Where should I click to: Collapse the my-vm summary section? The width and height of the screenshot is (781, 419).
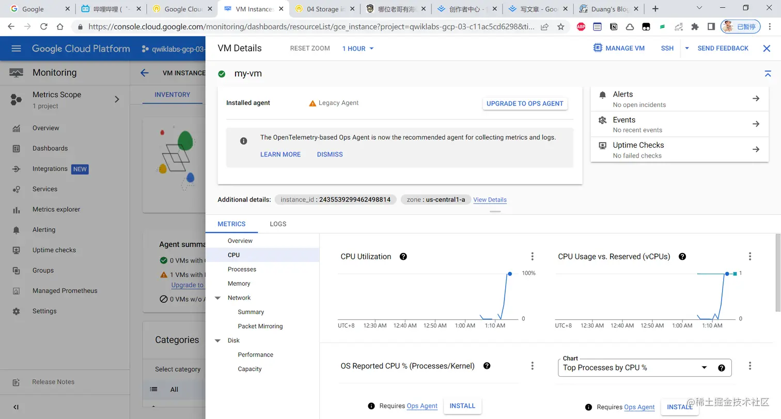coord(768,74)
